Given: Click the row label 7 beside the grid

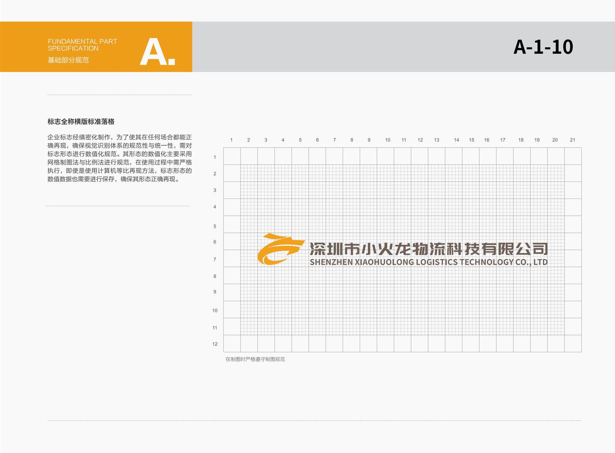Looking at the screenshot, I should (x=215, y=260).
